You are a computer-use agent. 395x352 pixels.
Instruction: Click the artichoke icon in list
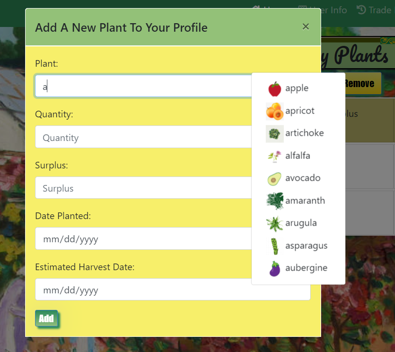pos(275,133)
